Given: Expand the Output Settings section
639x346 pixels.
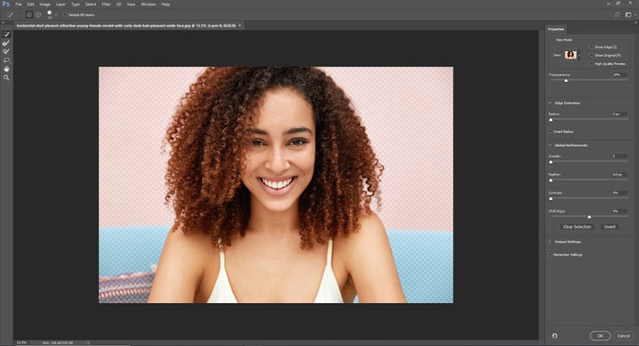Looking at the screenshot, I should [550, 242].
